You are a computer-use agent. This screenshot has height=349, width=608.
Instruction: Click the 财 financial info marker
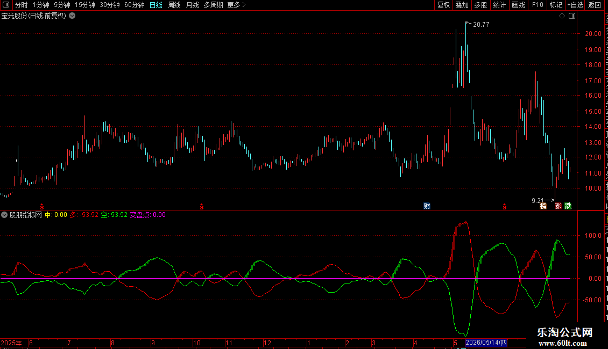coord(427,206)
